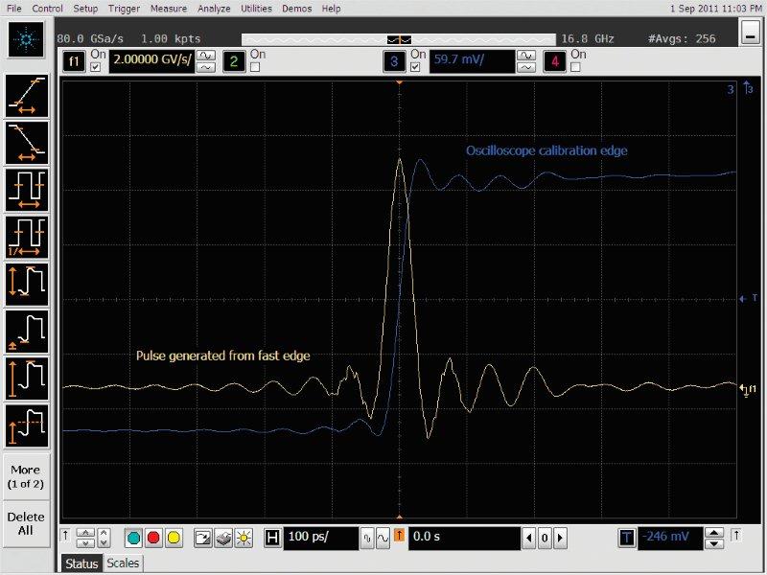Click the channel 3 number button
767x575 pixels.
394,61
